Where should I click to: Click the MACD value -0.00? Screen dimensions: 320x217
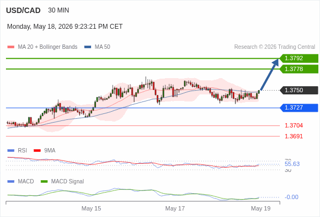coord(291,197)
